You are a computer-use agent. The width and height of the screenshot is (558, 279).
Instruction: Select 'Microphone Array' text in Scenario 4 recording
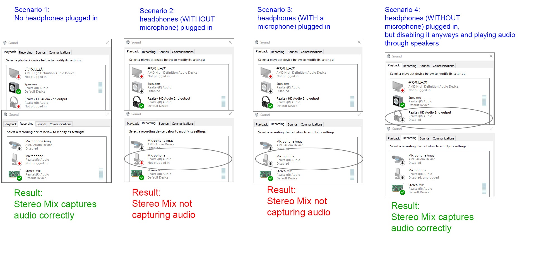tap(421, 156)
